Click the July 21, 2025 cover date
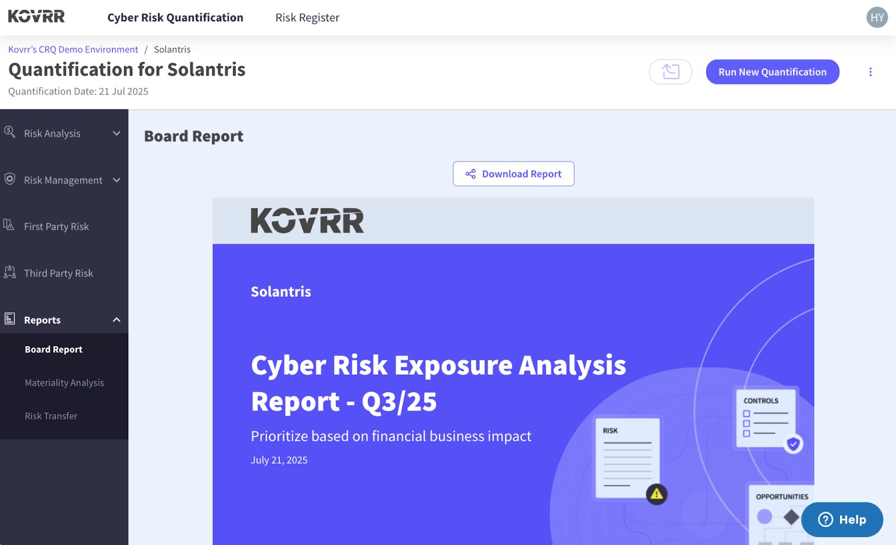Viewport: 896px width, 545px height. point(279,460)
